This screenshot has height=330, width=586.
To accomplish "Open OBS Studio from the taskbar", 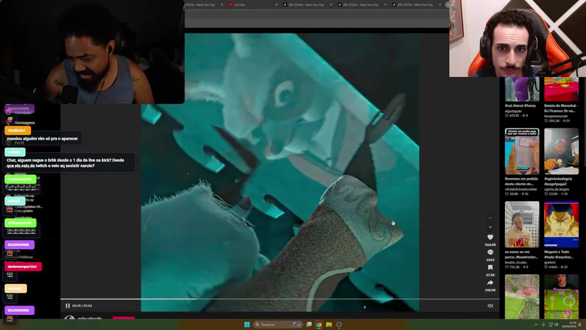I will pyautogui.click(x=339, y=324).
